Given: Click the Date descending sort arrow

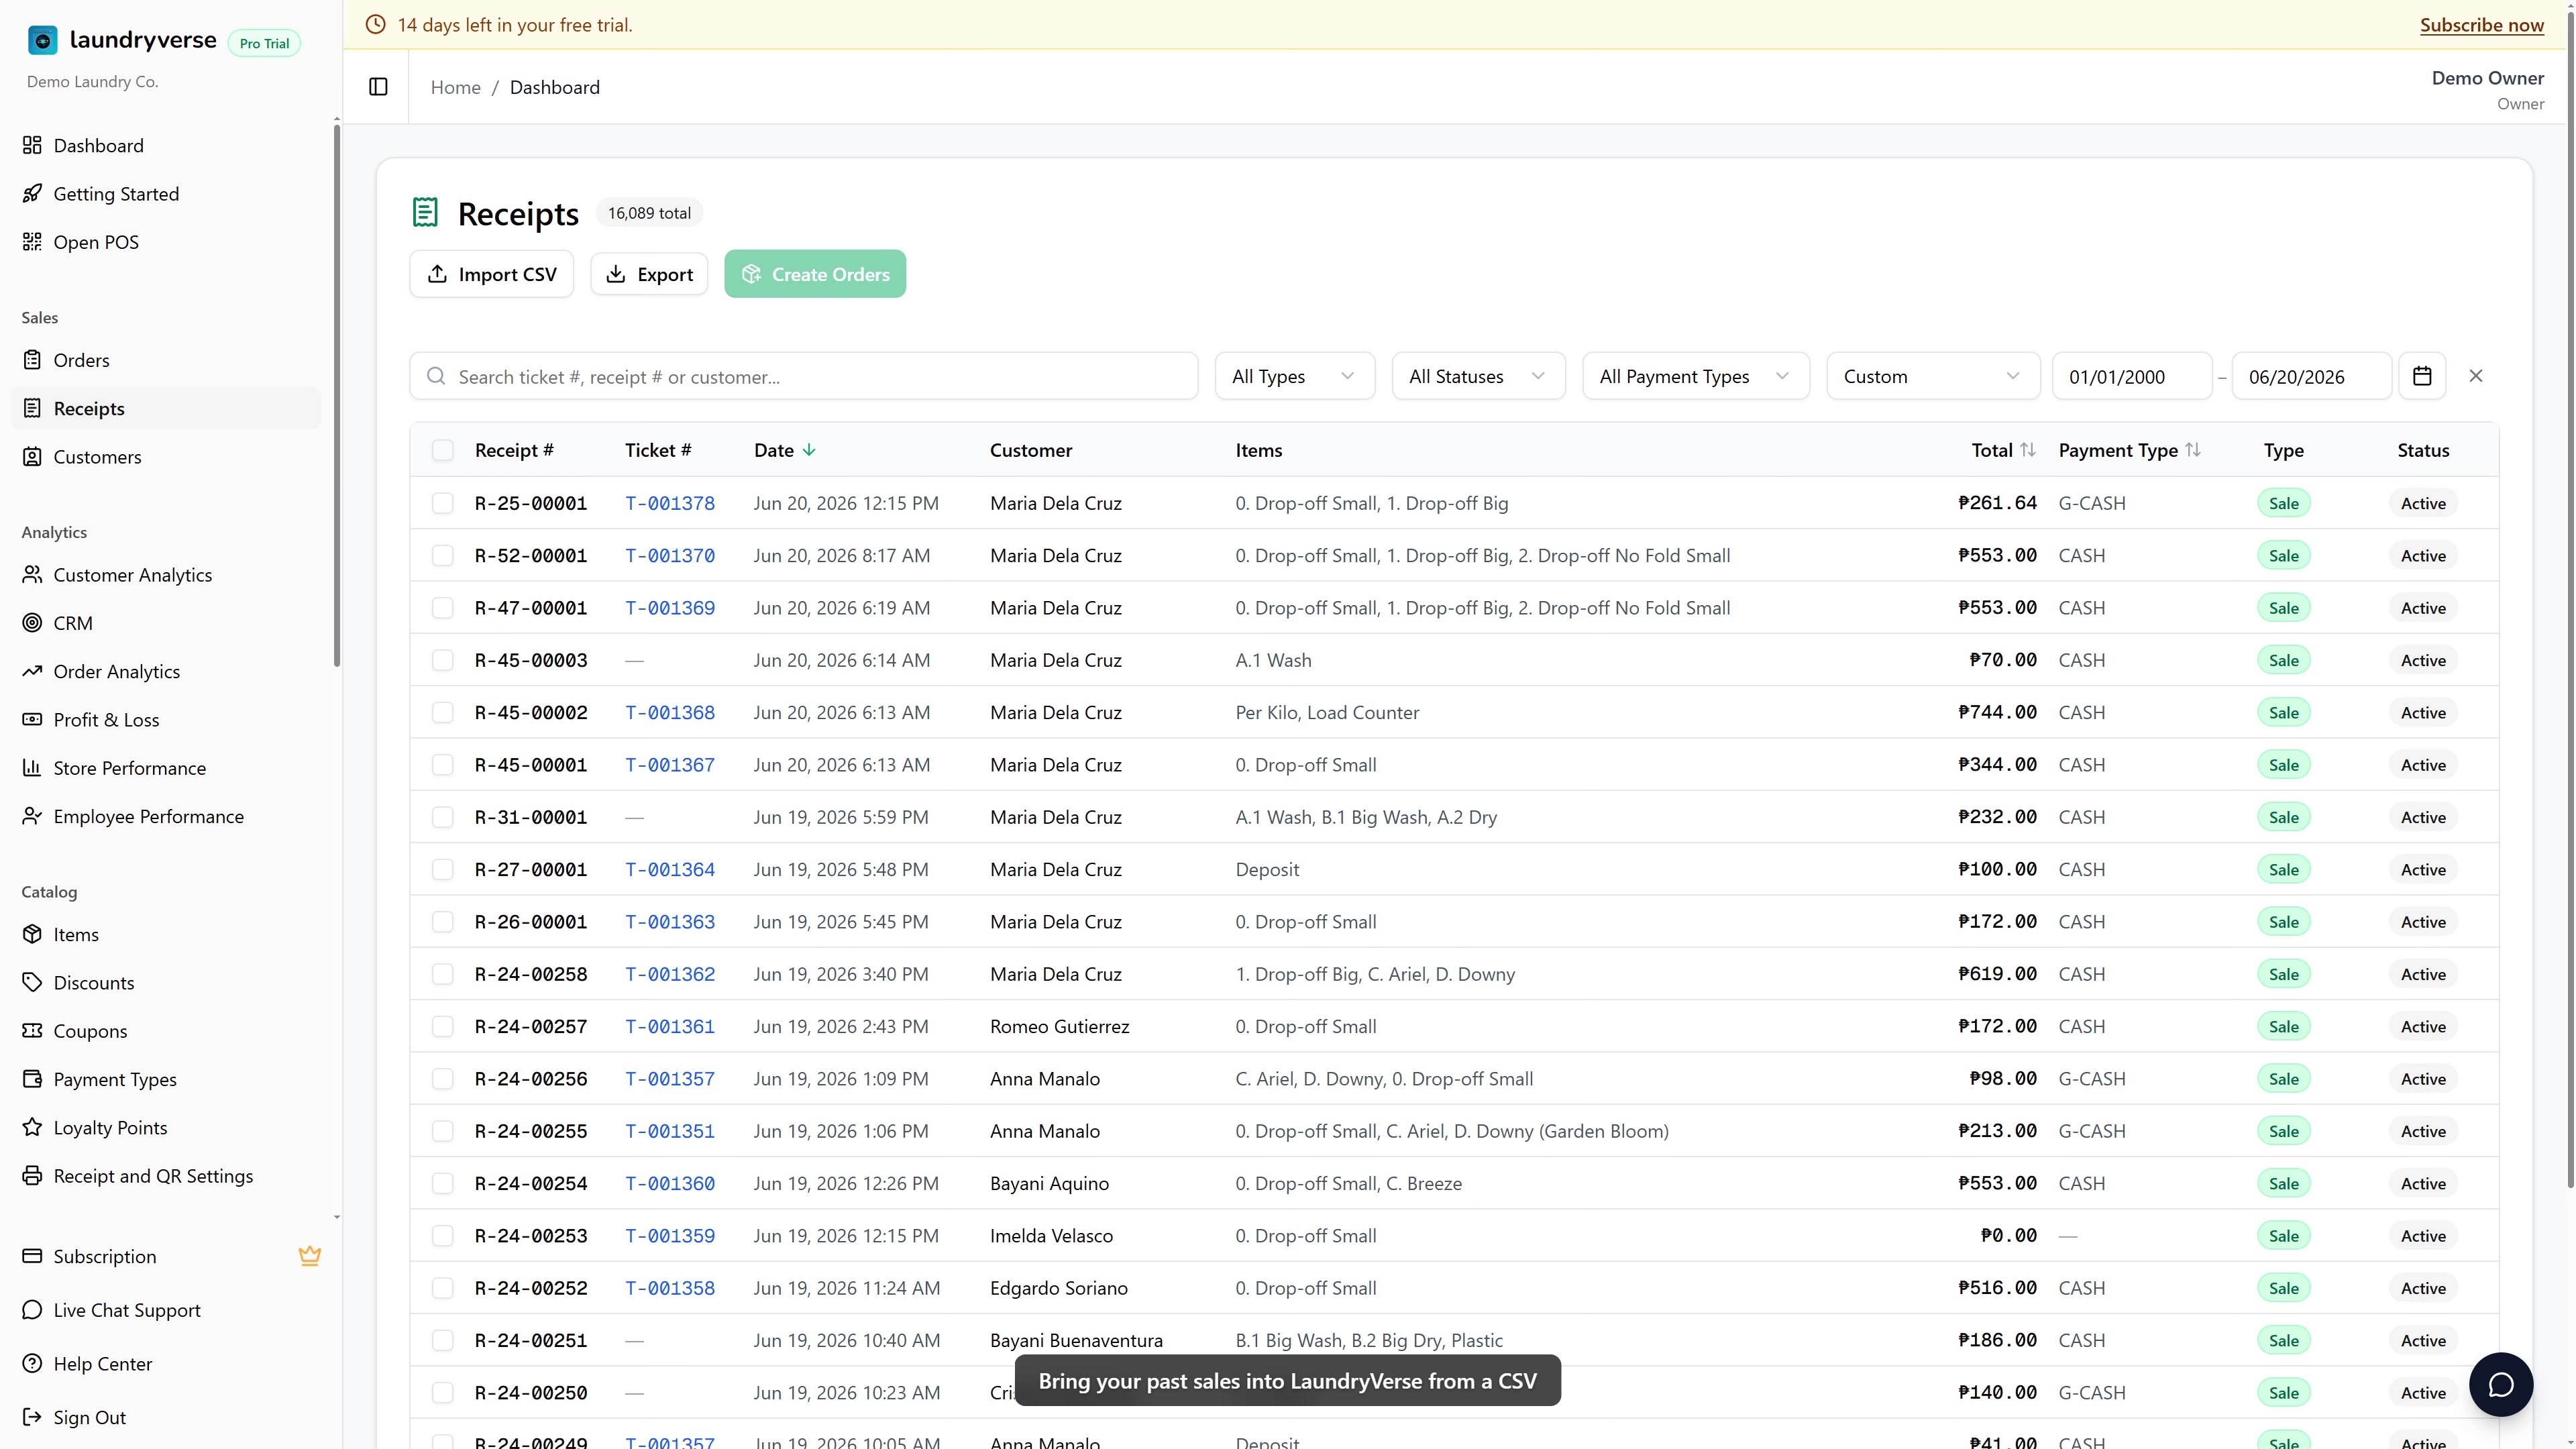Looking at the screenshot, I should click(x=809, y=450).
